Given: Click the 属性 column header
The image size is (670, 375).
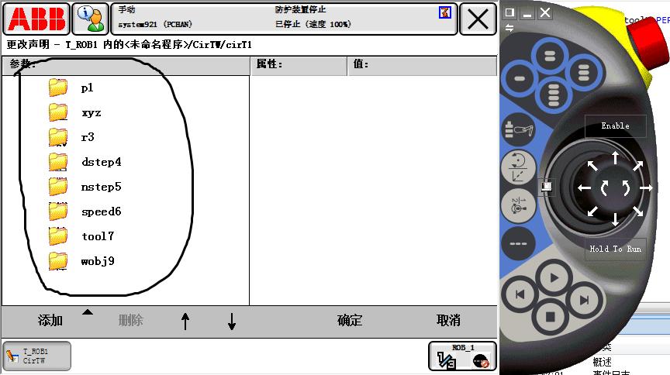Looking at the screenshot, I should click(x=299, y=64).
